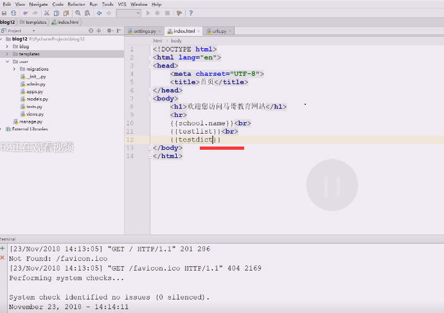Click blog12 in the breadcrumb bar
The image size is (444, 313).
click(x=7, y=22)
